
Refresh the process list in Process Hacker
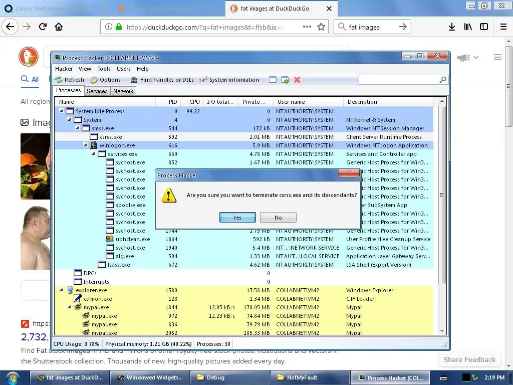[x=69, y=80]
